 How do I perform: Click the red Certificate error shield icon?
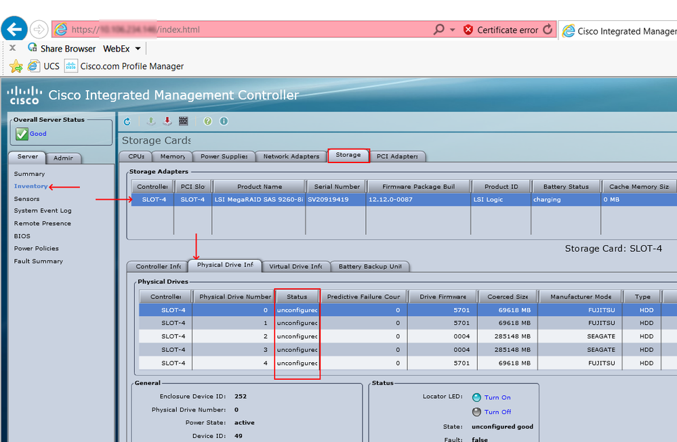468,30
